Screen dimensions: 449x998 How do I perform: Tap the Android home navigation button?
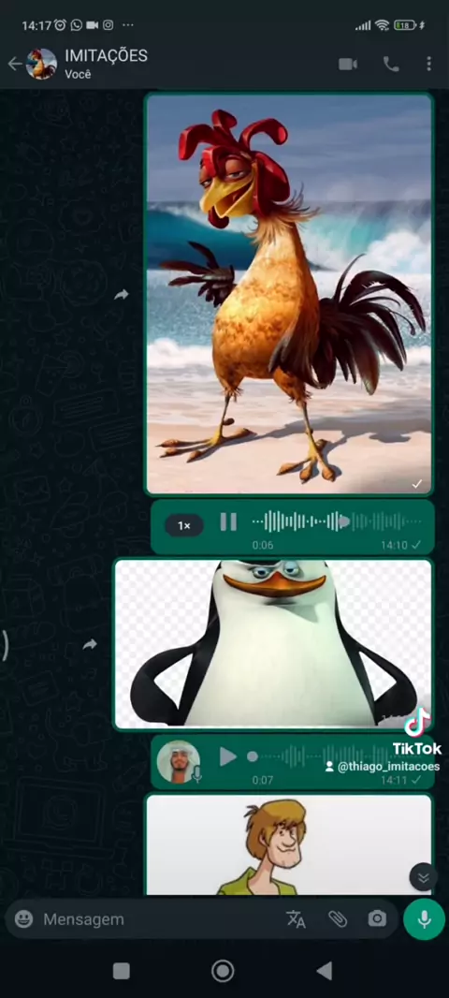coord(223,971)
